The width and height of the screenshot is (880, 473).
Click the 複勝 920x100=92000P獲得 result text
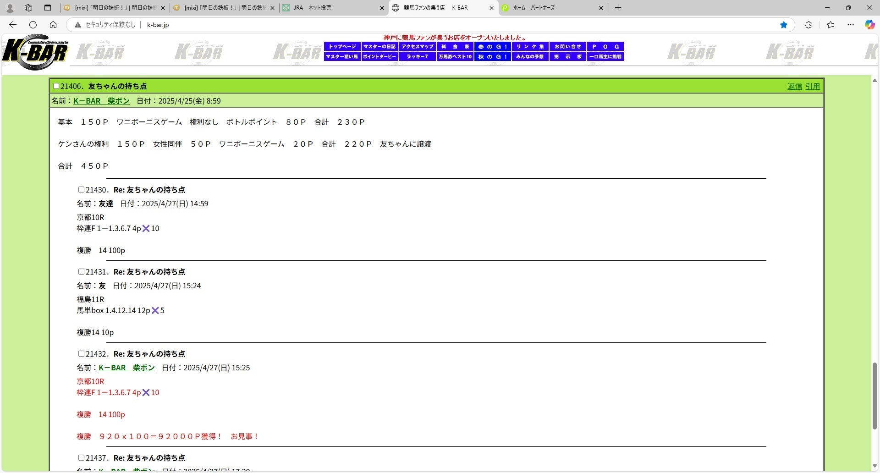167,436
